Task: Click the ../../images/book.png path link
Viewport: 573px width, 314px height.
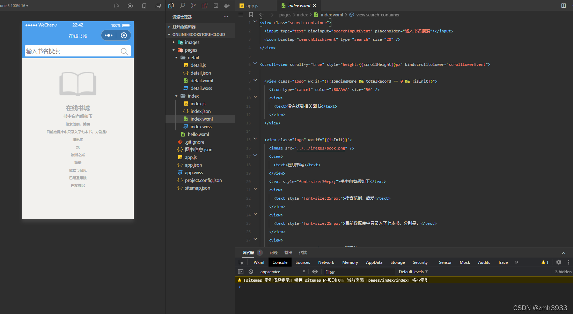Action: [321, 148]
